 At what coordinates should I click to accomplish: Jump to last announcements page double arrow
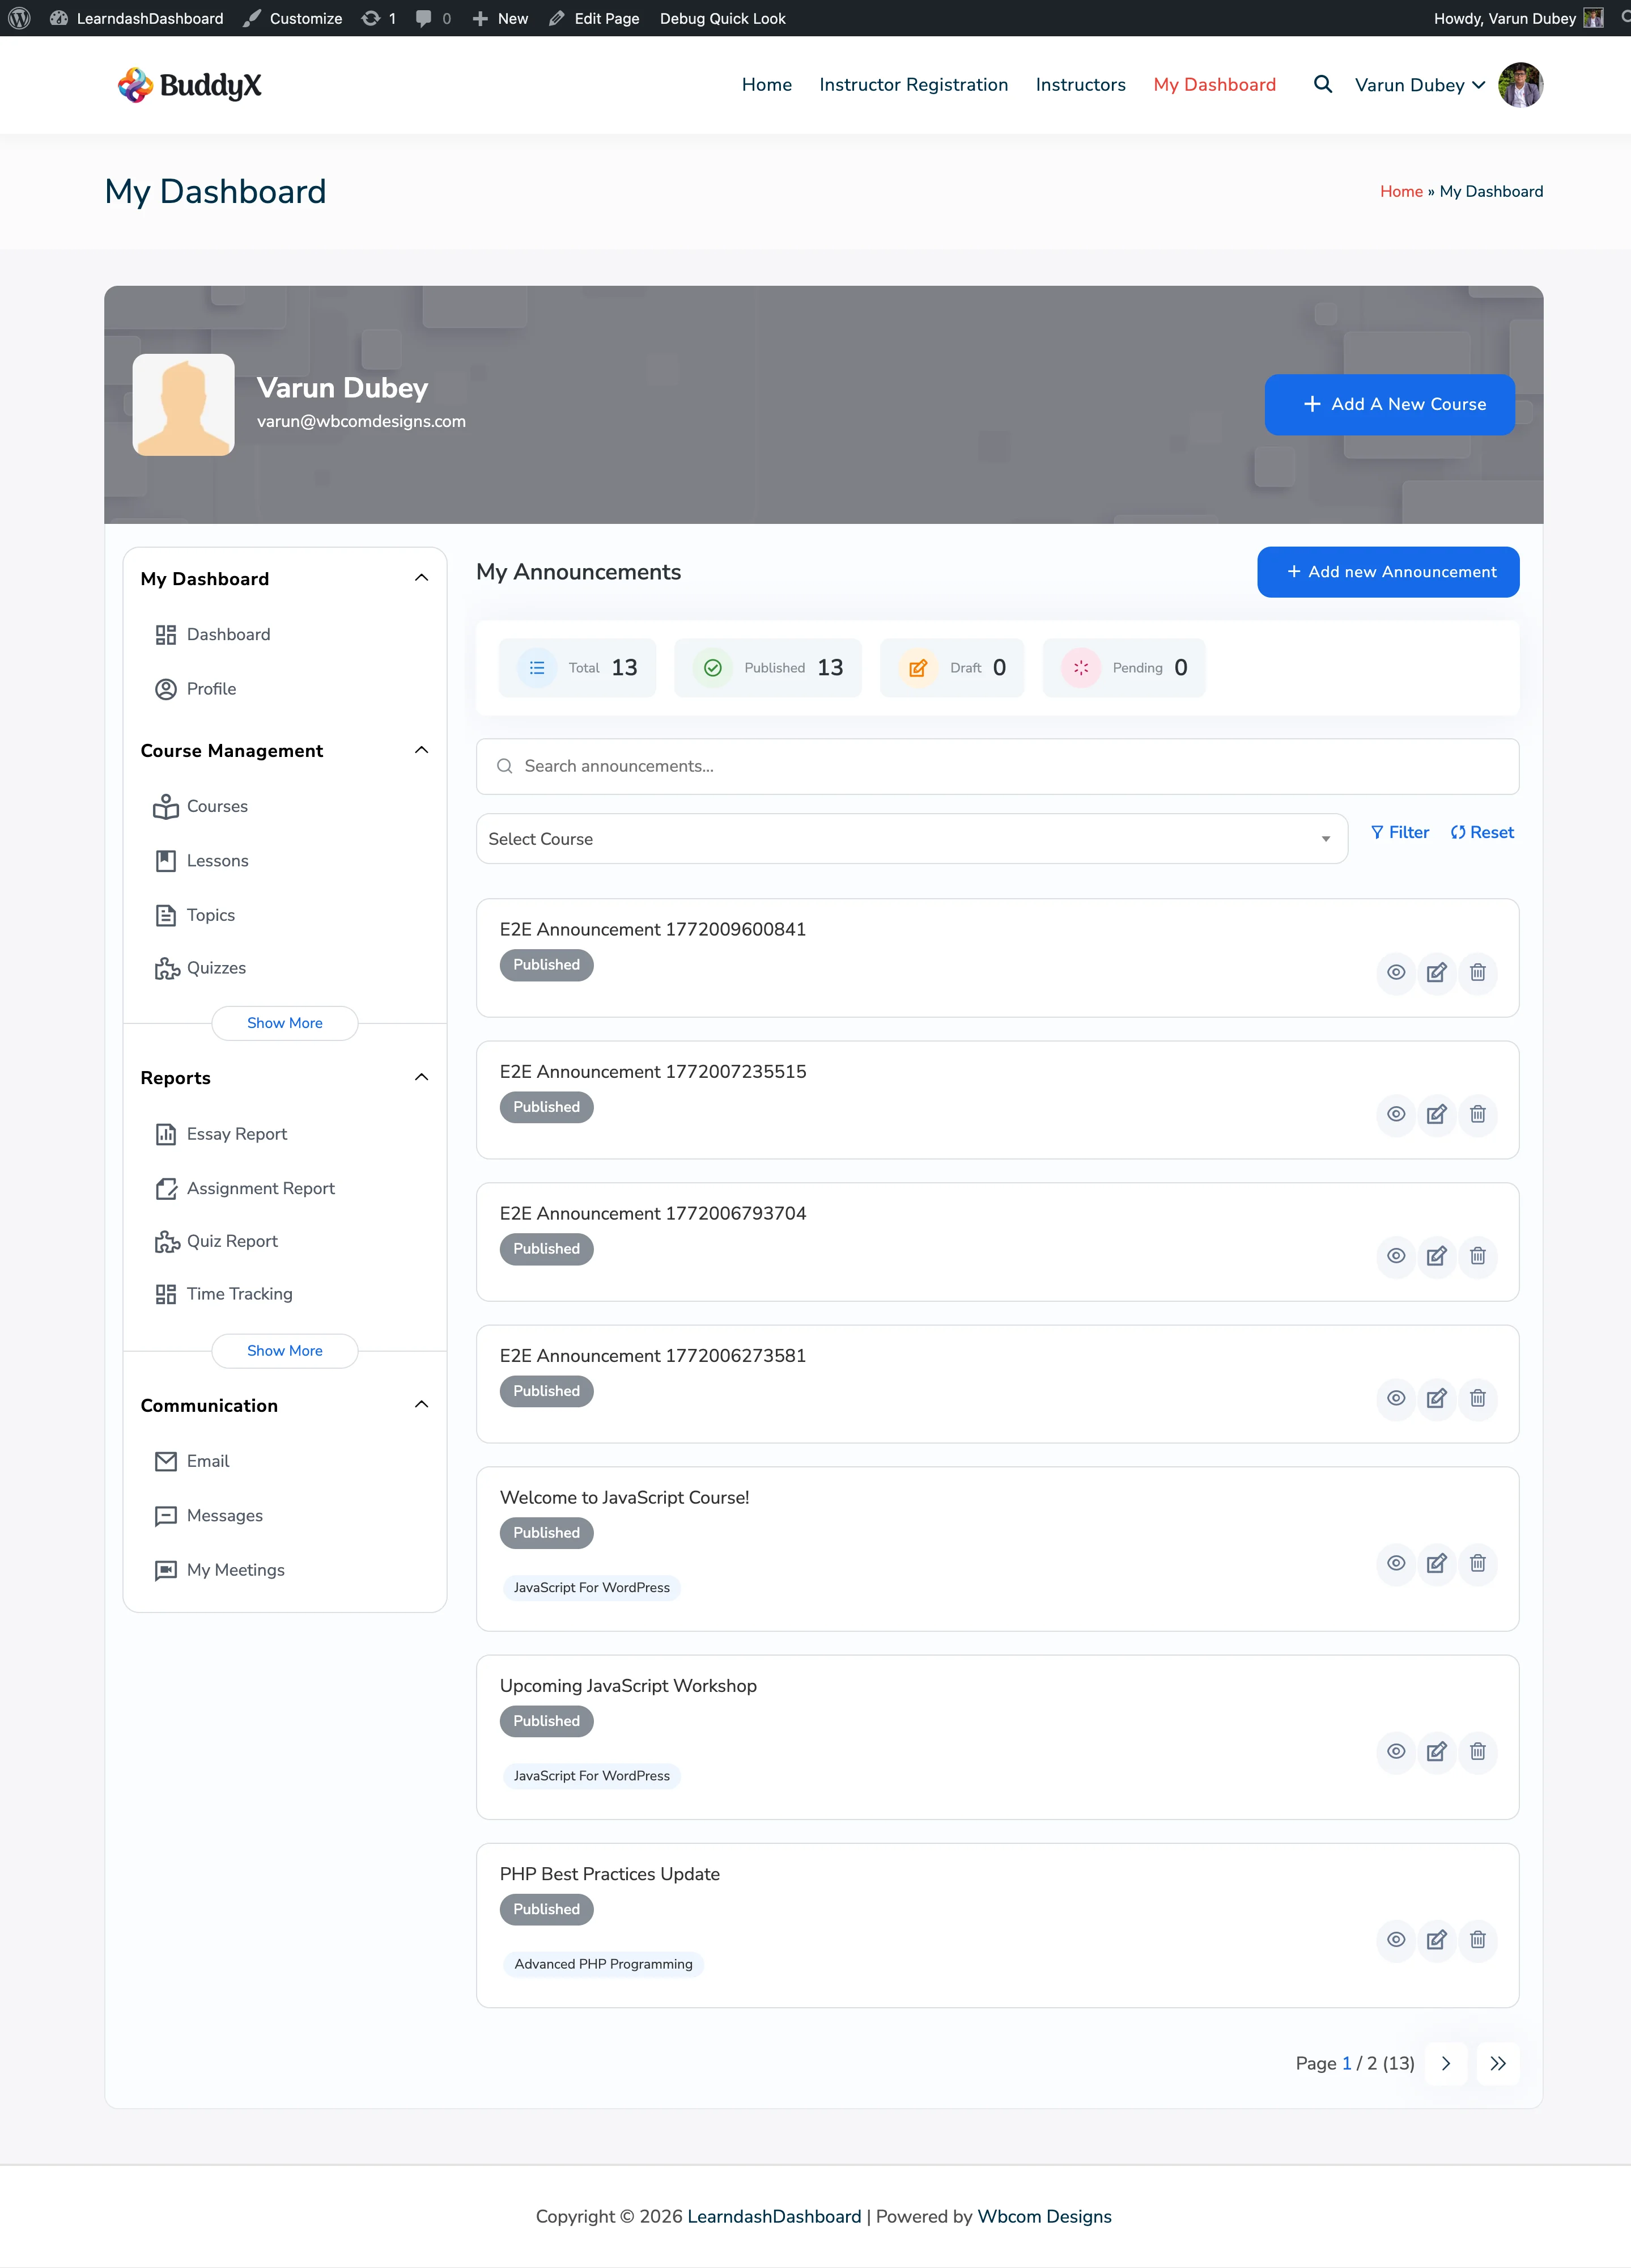click(1497, 2063)
